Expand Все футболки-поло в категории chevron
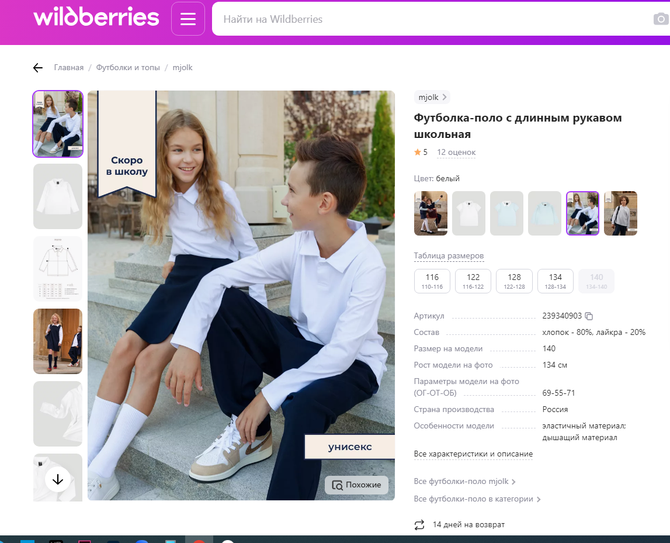 coord(538,499)
